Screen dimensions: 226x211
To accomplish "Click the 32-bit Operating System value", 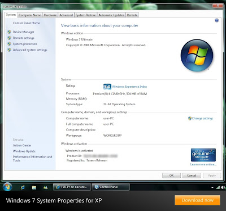I will (119, 104).
